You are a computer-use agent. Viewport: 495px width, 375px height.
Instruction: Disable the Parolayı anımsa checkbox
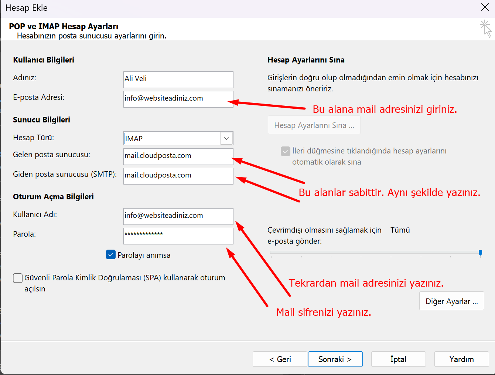tap(110, 254)
